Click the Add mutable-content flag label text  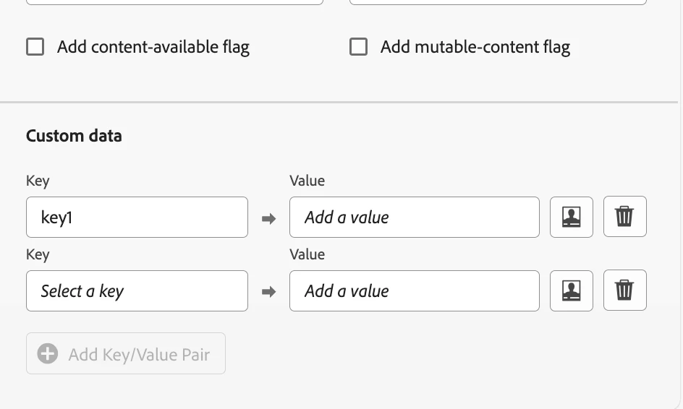(475, 48)
